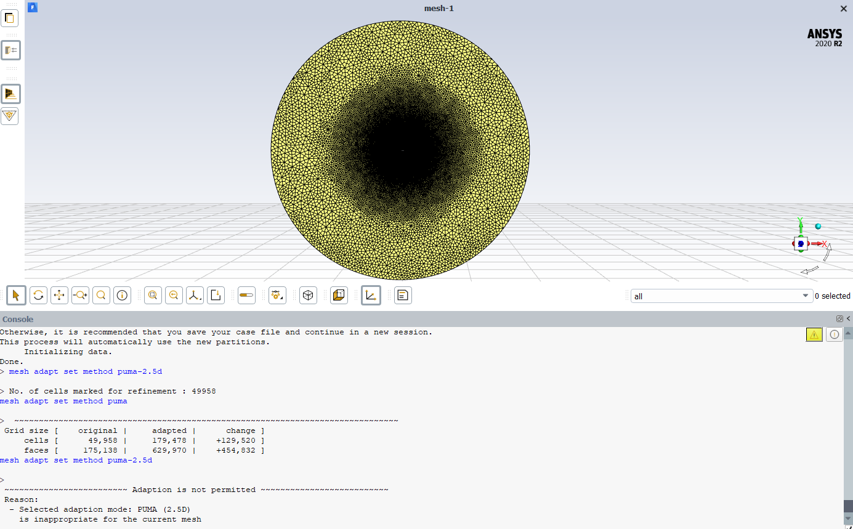Click the console vertical scrollbar down arrow
Viewport: 853px width, 529px height.
848,519
